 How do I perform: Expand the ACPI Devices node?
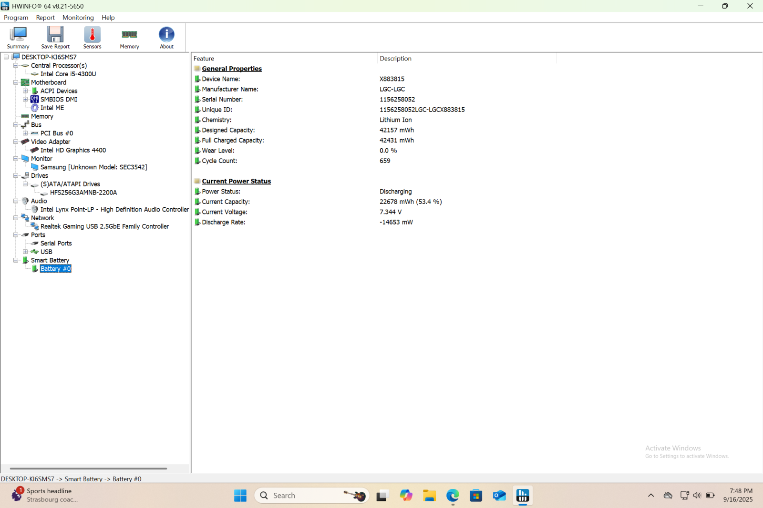pyautogui.click(x=25, y=91)
